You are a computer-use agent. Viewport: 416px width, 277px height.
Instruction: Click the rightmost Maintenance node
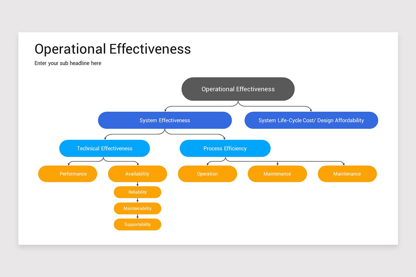click(347, 173)
